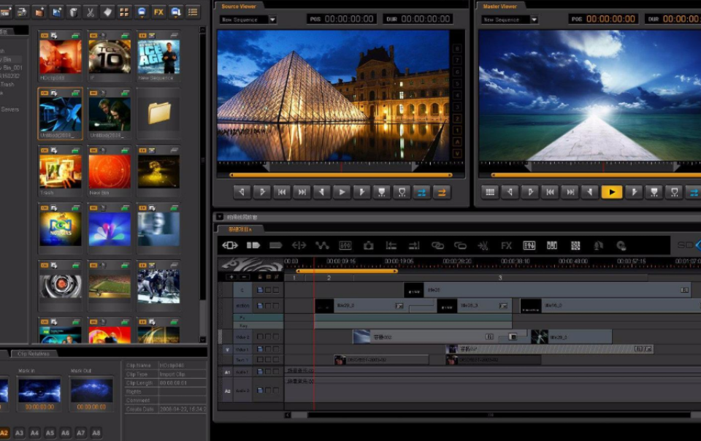Click the Source Viewer orange position bar
The image size is (701, 441).
[341, 175]
